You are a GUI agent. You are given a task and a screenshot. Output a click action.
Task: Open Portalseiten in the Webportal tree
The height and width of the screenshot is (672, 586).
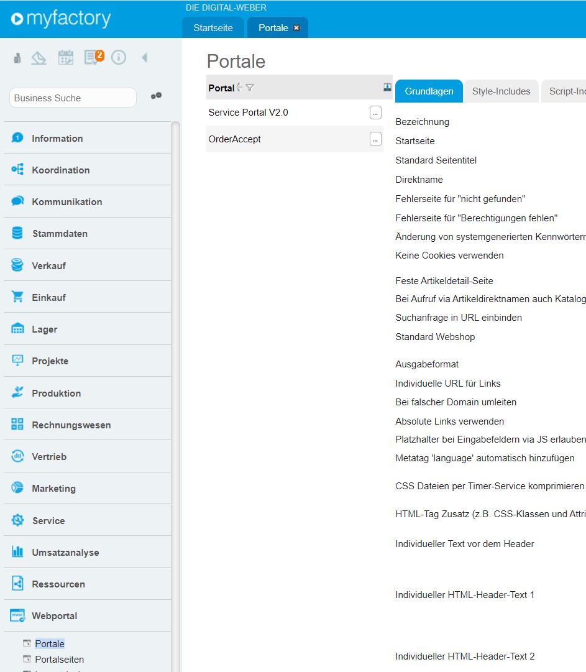click(59, 659)
